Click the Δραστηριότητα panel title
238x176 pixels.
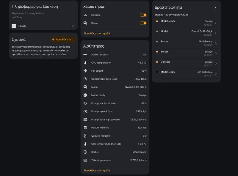[168, 7]
